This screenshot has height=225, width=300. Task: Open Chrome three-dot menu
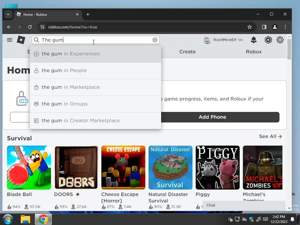tap(285, 27)
